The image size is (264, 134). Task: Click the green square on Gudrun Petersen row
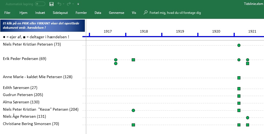239,96
